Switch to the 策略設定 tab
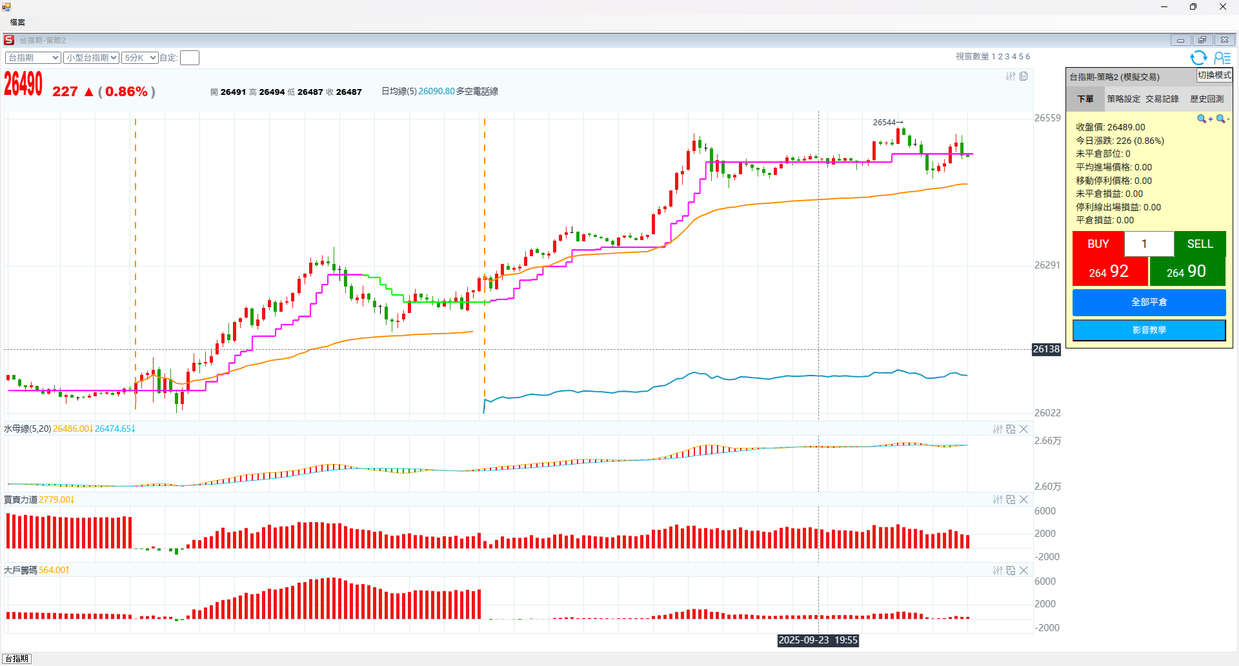This screenshot has height=666, width=1239. click(1123, 99)
